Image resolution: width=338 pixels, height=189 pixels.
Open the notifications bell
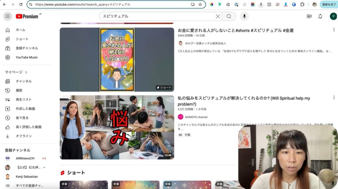pyautogui.click(x=320, y=16)
